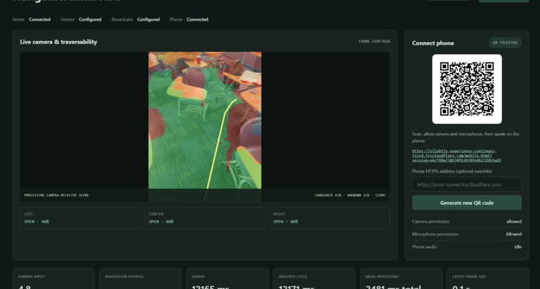Click the ElevenLabs Configured status

coord(135,19)
